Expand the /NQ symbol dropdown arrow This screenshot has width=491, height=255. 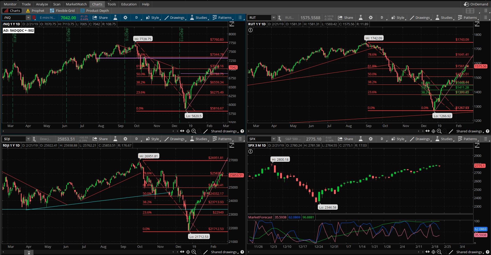click(x=28, y=18)
